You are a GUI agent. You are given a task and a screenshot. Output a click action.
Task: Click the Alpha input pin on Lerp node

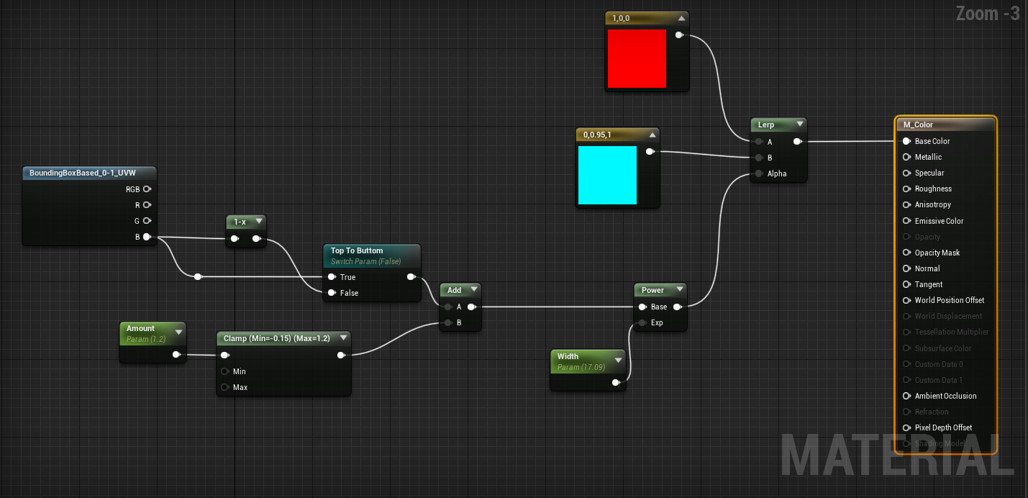tap(758, 173)
